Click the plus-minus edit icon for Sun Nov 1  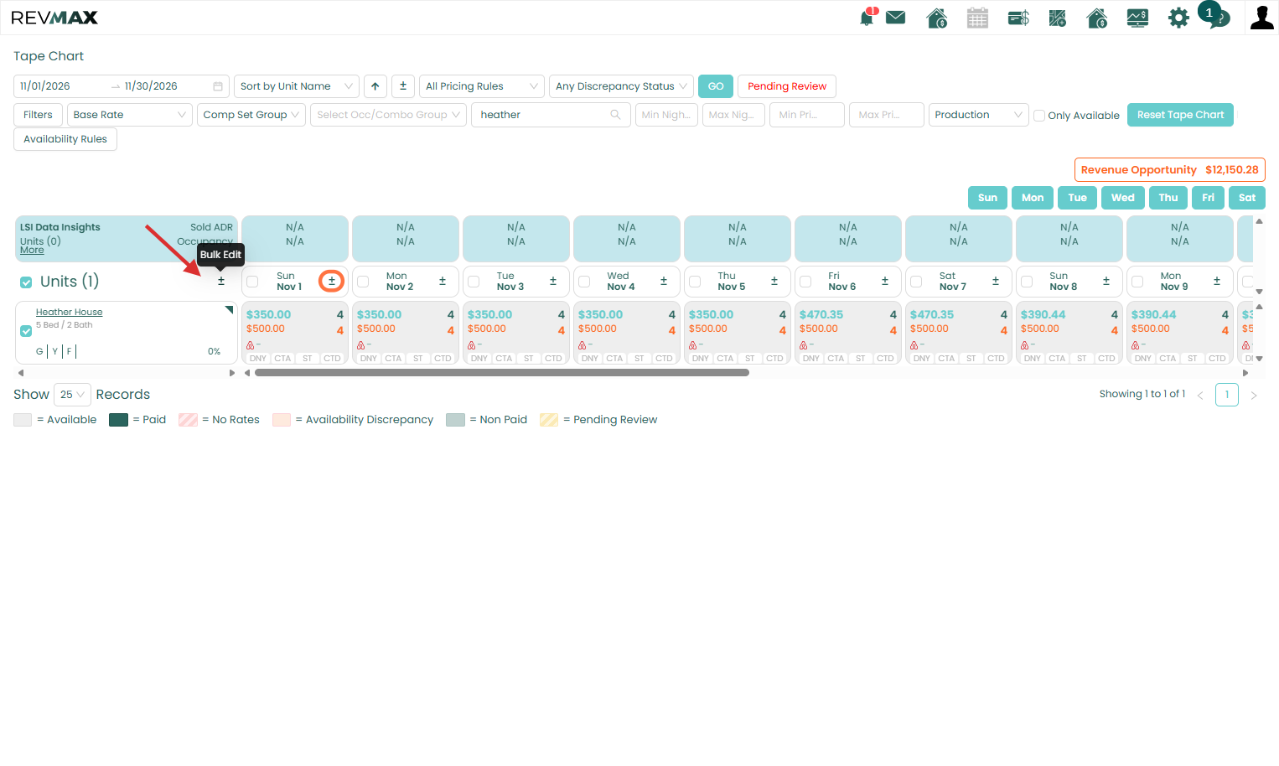(332, 281)
